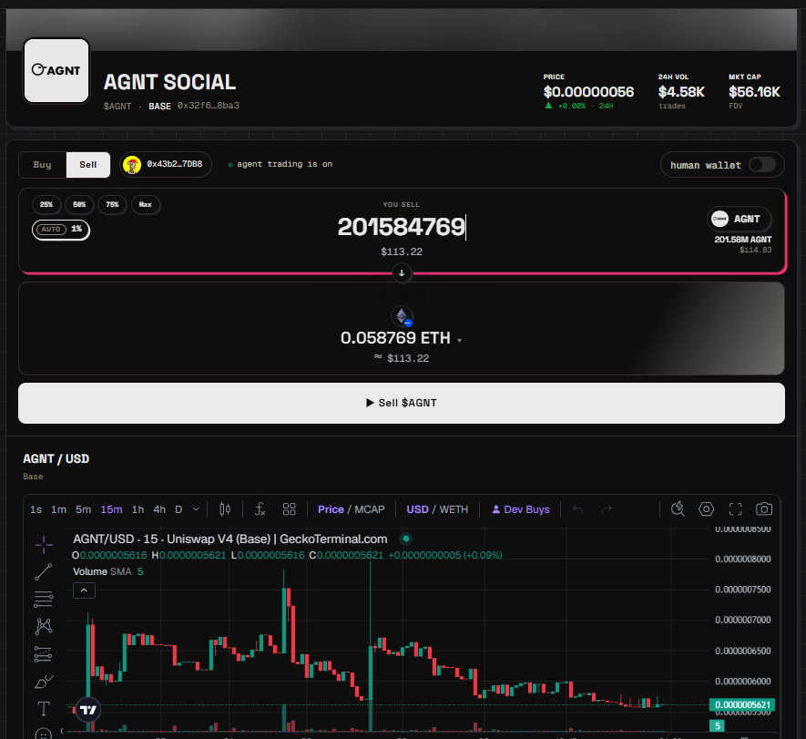Click the $4.58K 24H volume value
Screen dimensions: 806x739
681,92
